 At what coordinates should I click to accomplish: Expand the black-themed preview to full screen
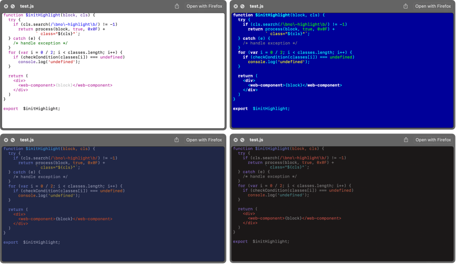tap(242, 140)
